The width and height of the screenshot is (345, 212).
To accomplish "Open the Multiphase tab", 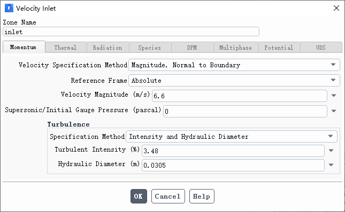I will click(236, 48).
